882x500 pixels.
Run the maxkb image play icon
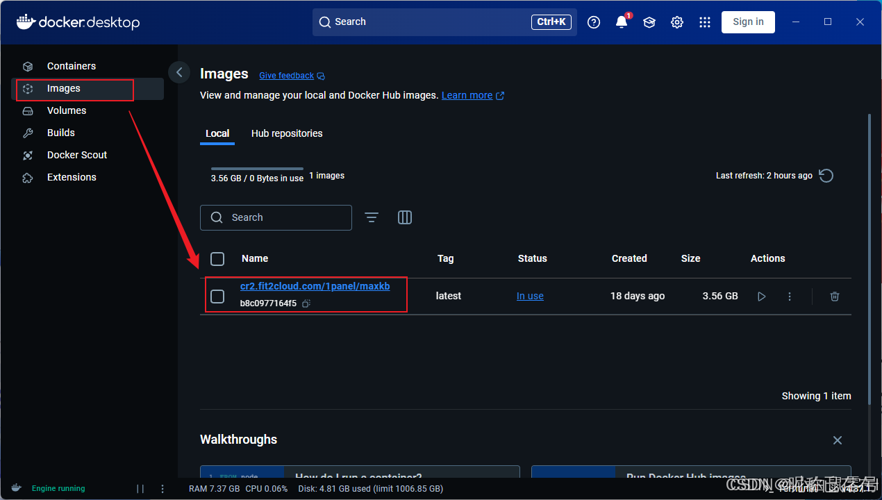(x=762, y=297)
